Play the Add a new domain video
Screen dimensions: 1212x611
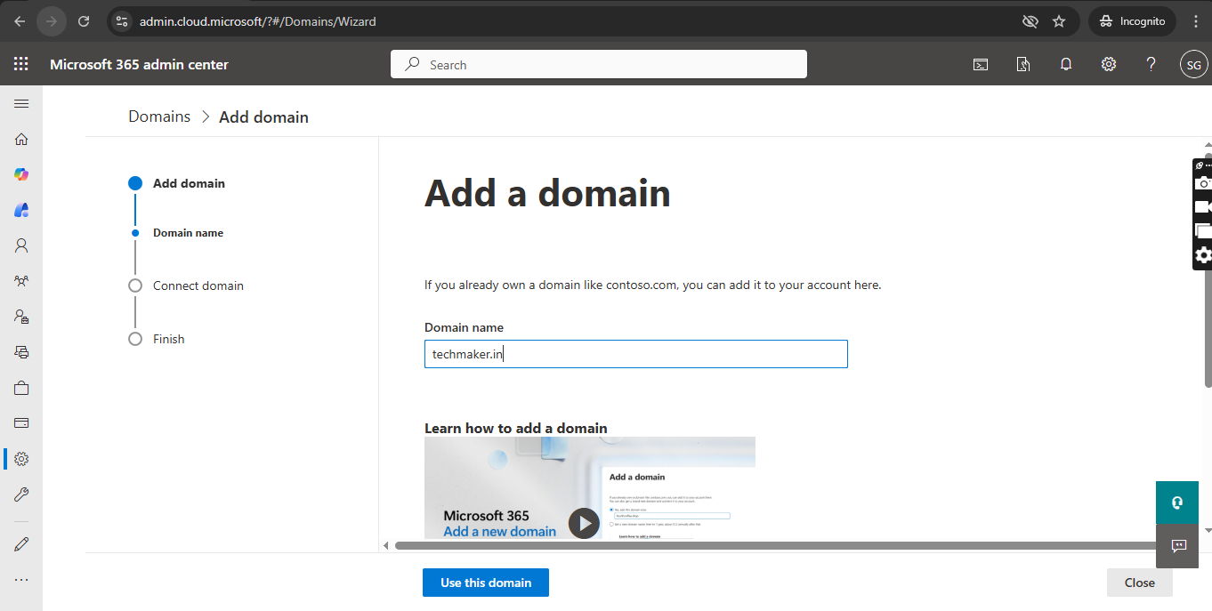click(x=584, y=523)
